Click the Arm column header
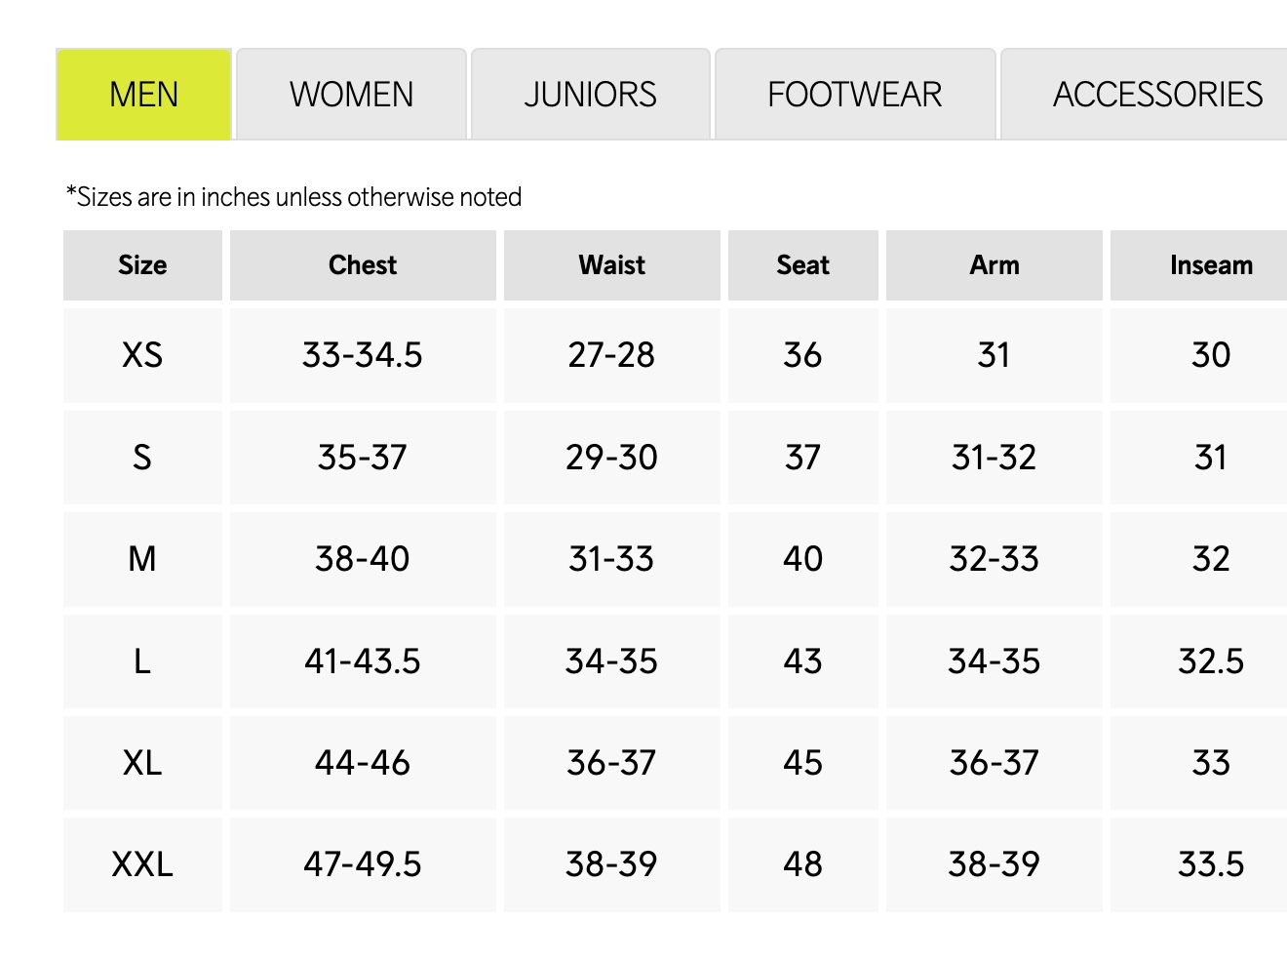This screenshot has width=1287, height=962. tap(994, 265)
